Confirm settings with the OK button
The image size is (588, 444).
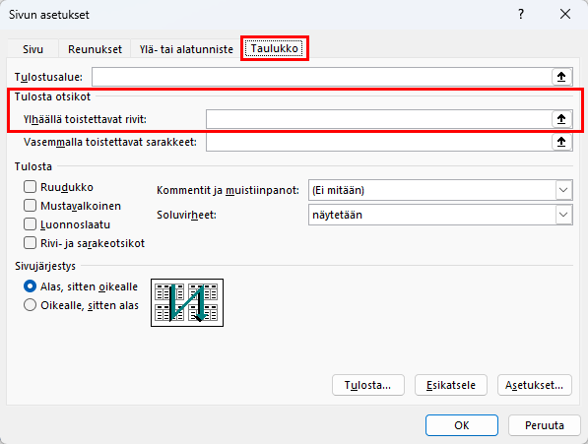(x=462, y=425)
